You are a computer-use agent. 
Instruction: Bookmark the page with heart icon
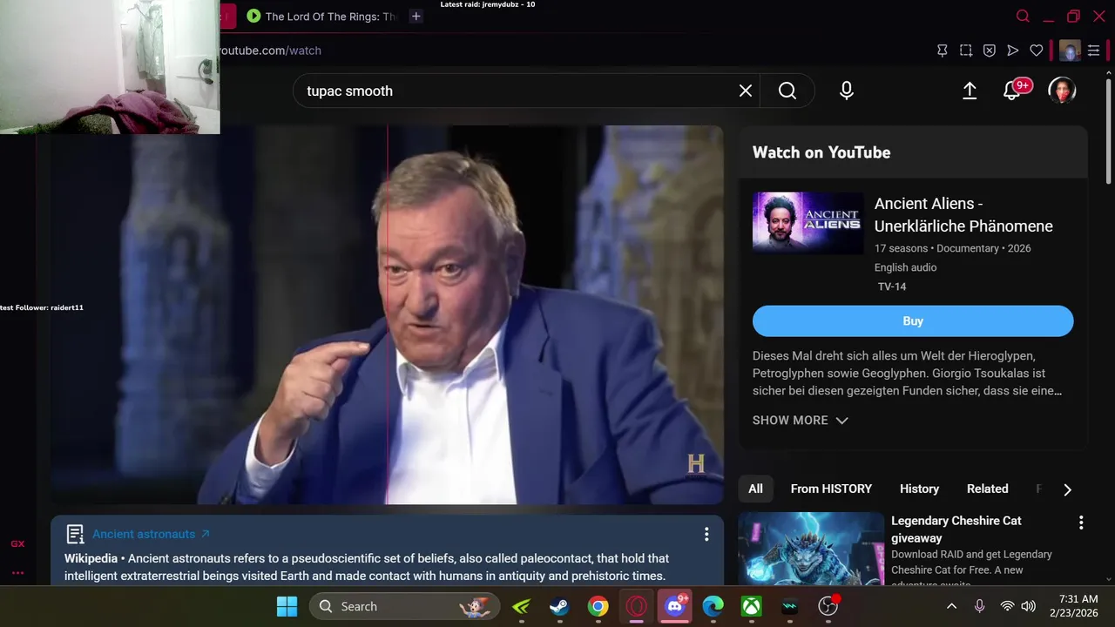[1037, 51]
